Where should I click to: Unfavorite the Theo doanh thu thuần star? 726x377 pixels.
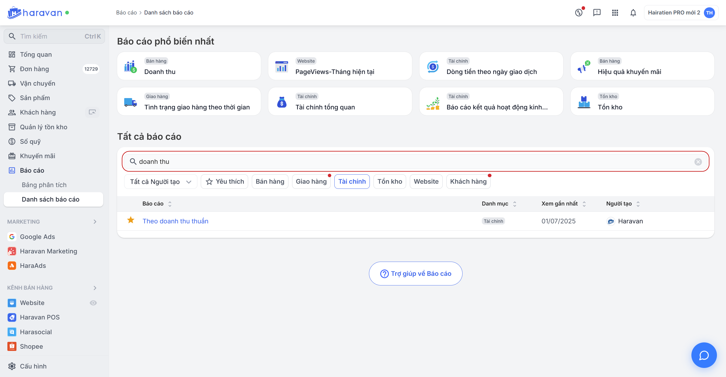coord(131,220)
